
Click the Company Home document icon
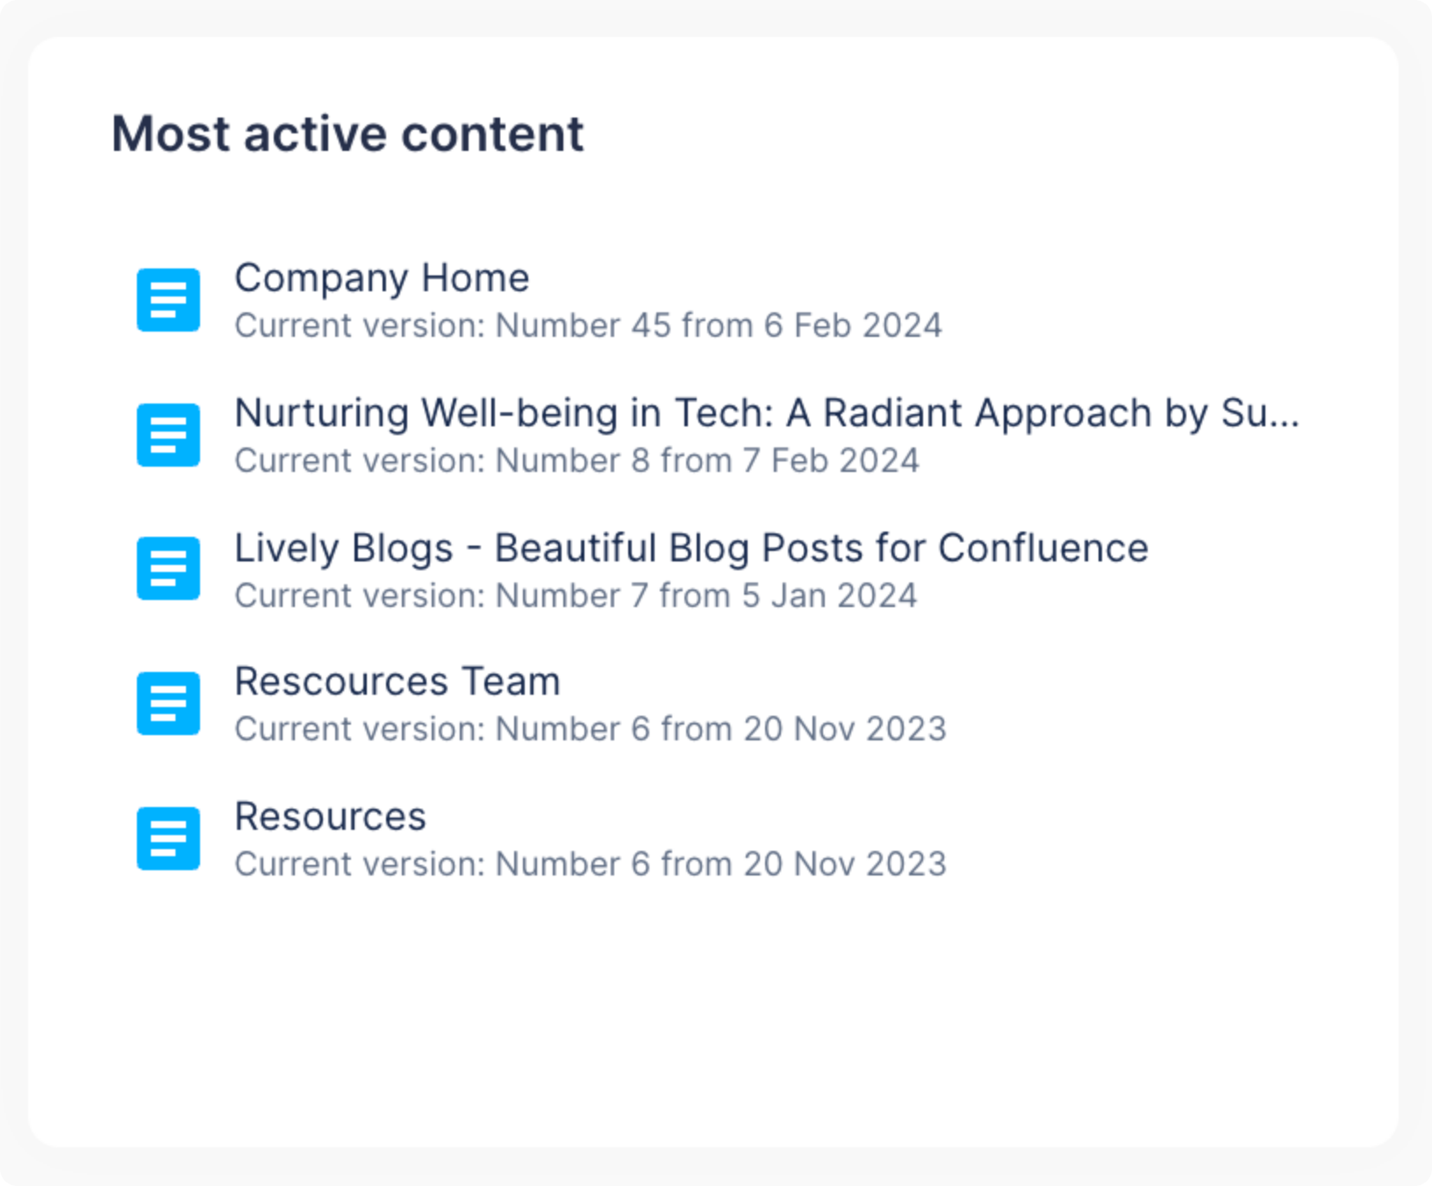[x=168, y=300]
